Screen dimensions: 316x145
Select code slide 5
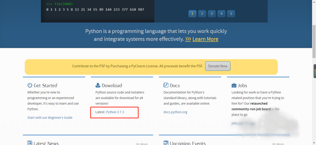[231, 14]
